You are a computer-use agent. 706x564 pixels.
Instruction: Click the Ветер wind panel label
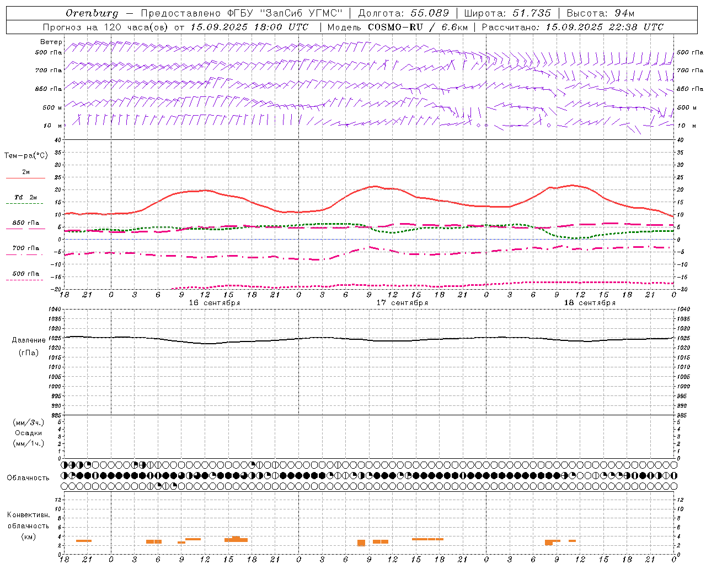pyautogui.click(x=51, y=42)
